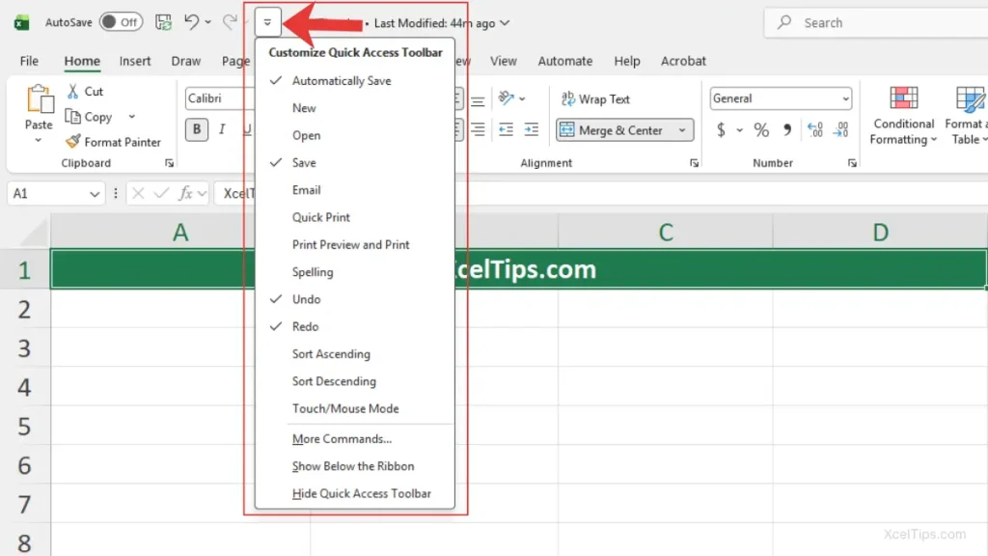Increase decimal places for the cell

coord(814,130)
